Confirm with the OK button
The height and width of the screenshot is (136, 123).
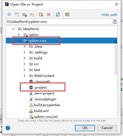[85, 128]
